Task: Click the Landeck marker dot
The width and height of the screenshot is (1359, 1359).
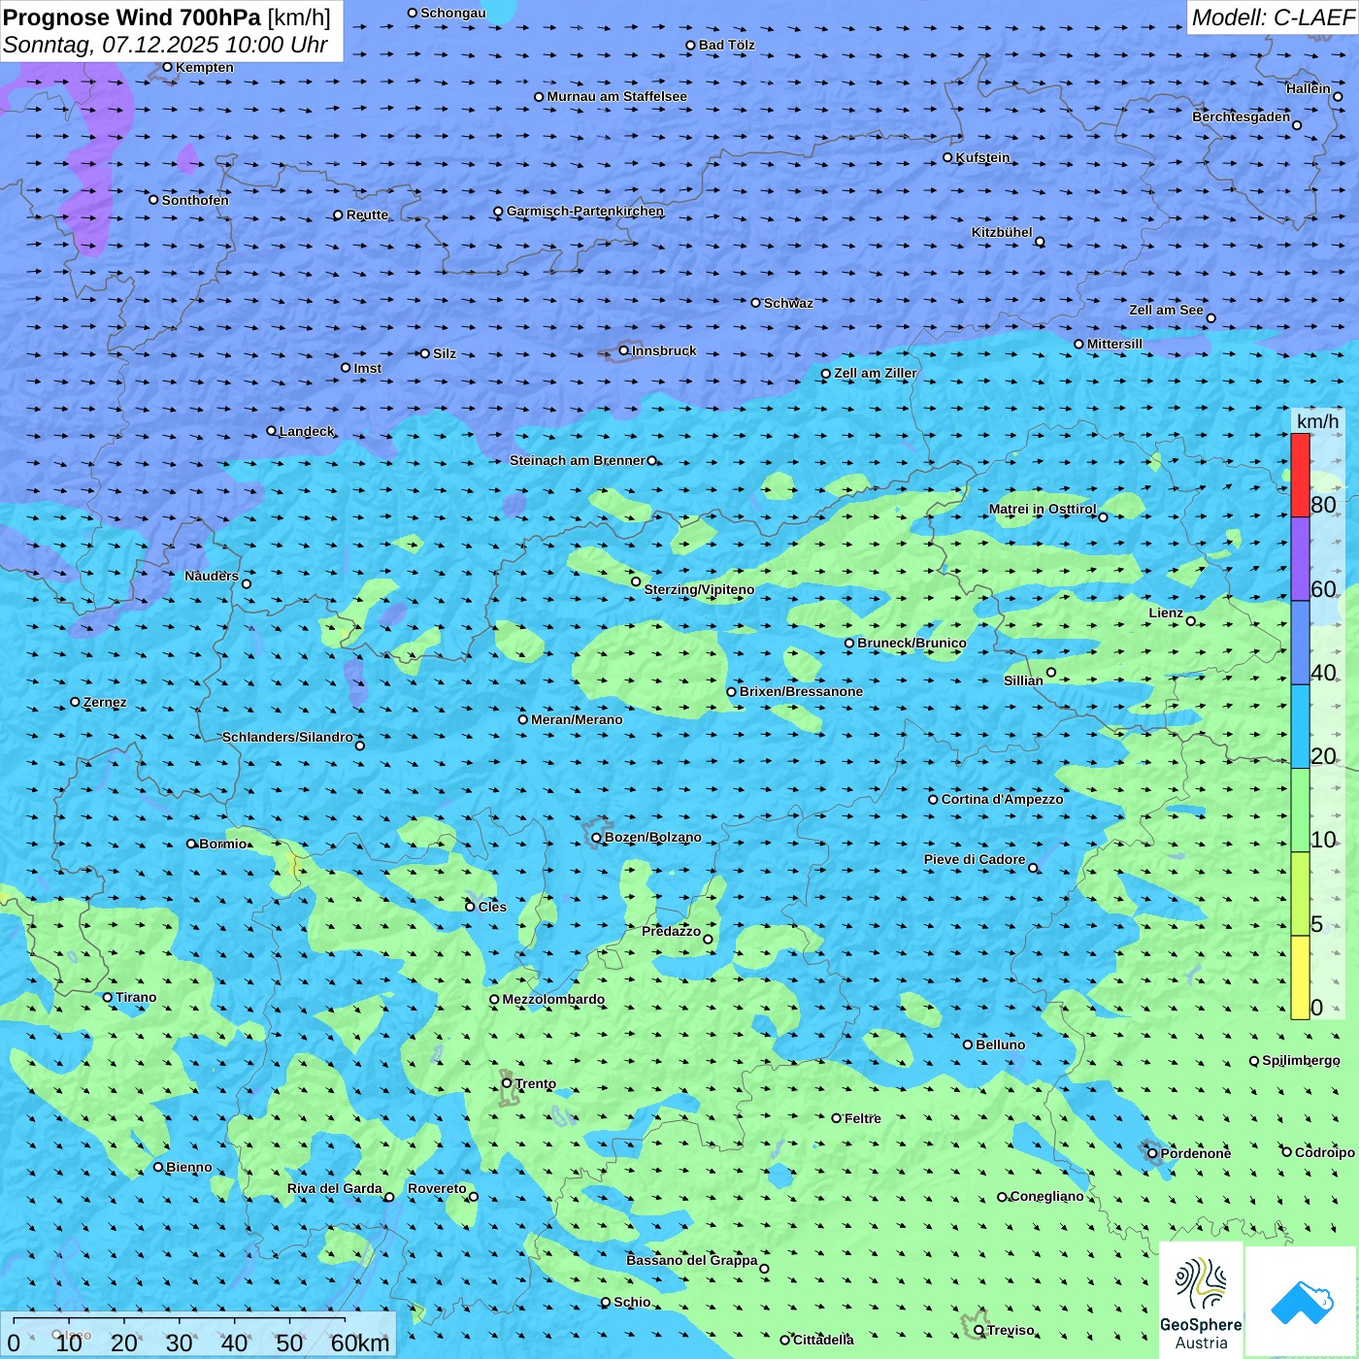Action: (271, 431)
